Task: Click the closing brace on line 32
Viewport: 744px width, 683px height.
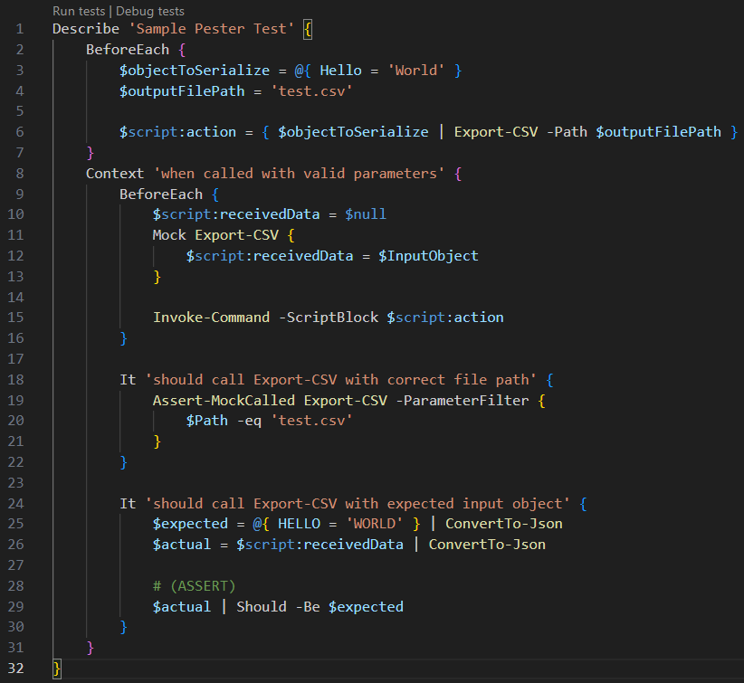Action: [56, 668]
